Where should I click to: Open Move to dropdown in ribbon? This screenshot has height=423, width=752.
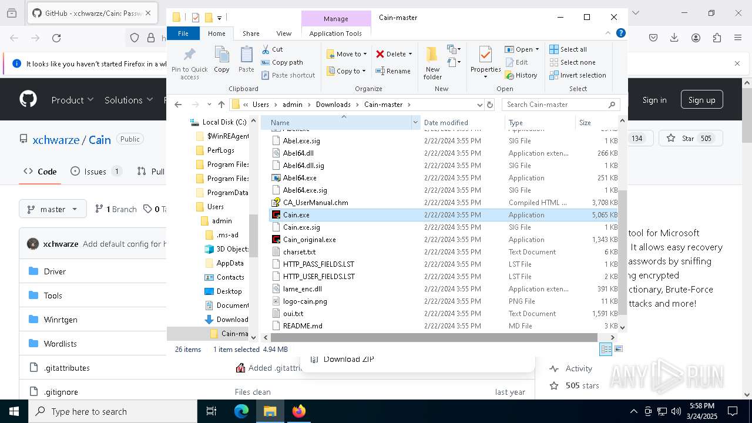(x=347, y=54)
